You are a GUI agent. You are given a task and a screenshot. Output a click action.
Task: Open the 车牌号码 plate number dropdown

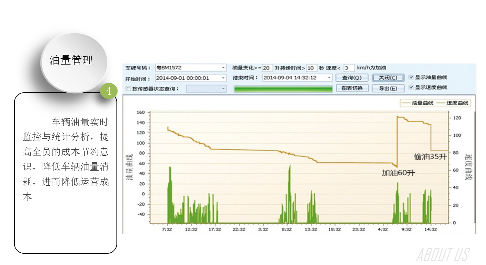tap(223, 68)
